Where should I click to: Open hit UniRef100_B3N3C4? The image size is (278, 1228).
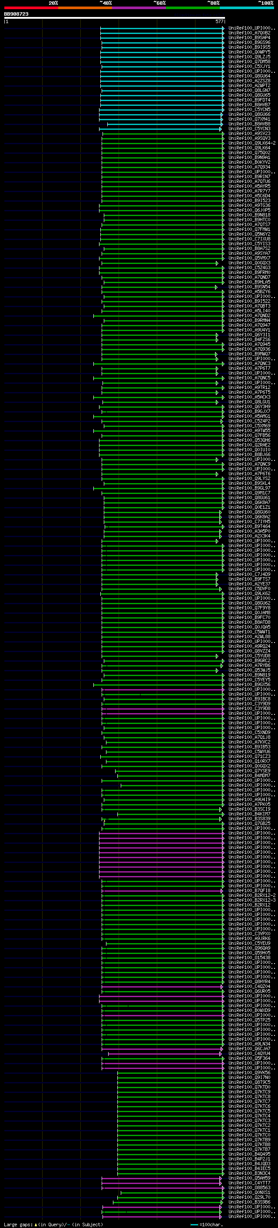[249, 1173]
